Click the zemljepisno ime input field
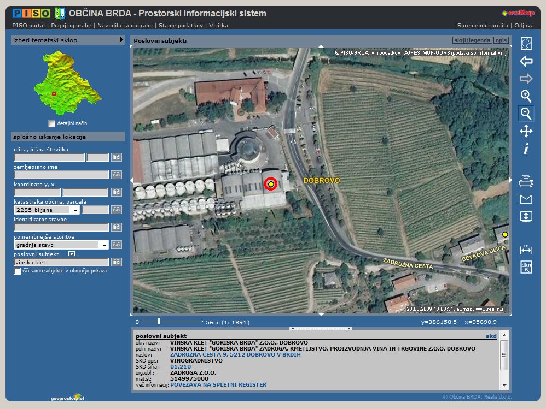Image resolution: width=546 pixels, height=409 pixels. (61, 175)
